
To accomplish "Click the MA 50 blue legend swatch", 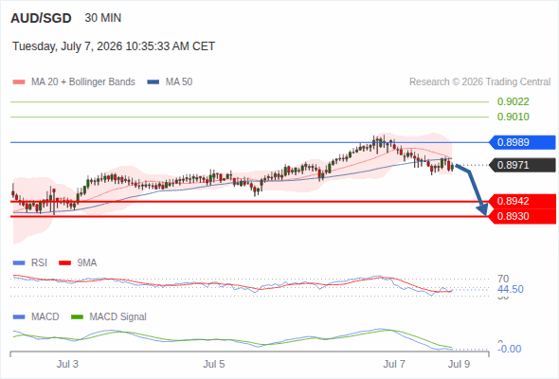I will (x=153, y=82).
